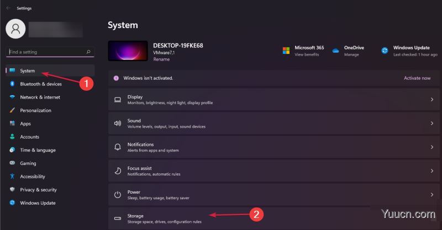The height and width of the screenshot is (230, 442).
Task: Click the Notifications bell icon
Action: click(118, 147)
